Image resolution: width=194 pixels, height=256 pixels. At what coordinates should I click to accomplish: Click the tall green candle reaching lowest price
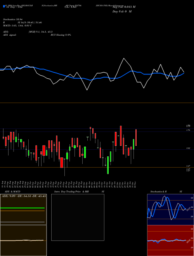coord(108,165)
